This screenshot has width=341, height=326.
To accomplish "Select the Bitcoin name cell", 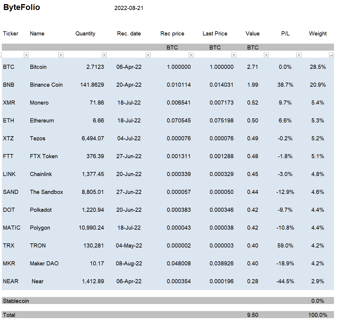I will [x=38, y=67].
